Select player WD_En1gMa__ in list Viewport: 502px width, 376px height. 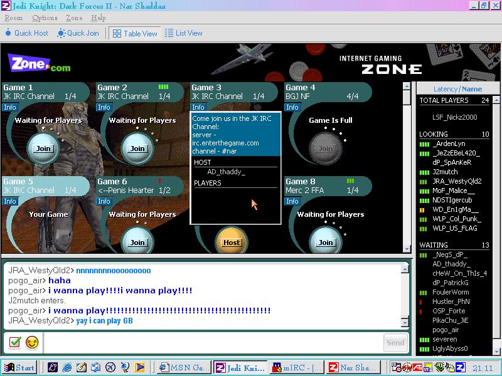pyautogui.click(x=456, y=210)
